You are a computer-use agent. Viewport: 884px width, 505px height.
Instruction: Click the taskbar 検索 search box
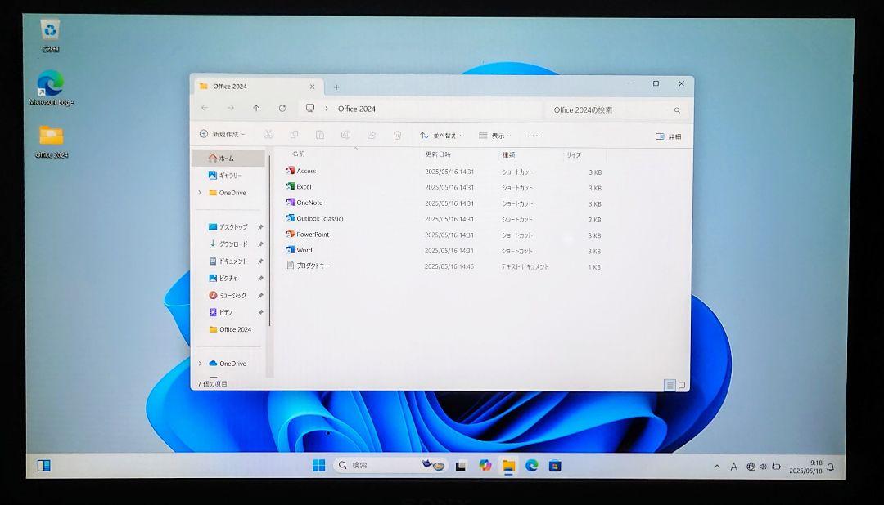(391, 465)
